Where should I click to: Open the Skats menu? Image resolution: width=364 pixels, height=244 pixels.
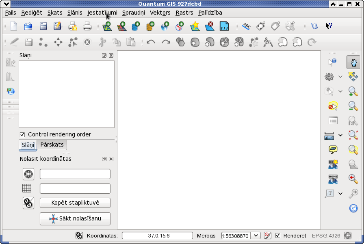tap(55, 13)
